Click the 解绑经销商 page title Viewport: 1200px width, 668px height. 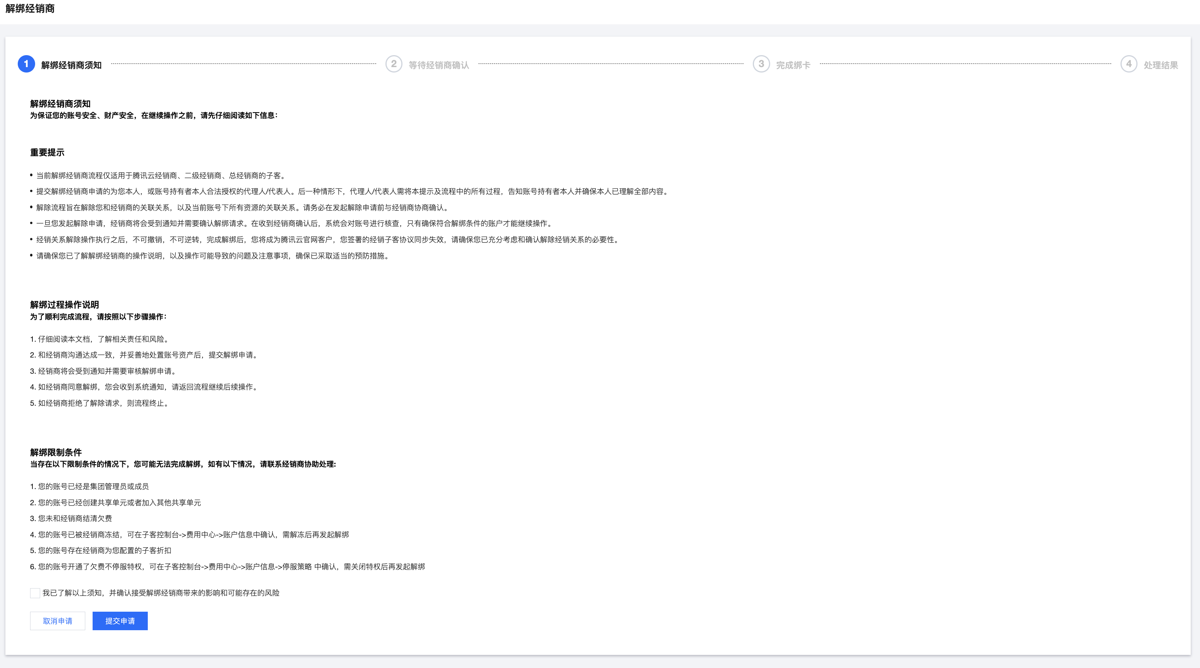(30, 9)
